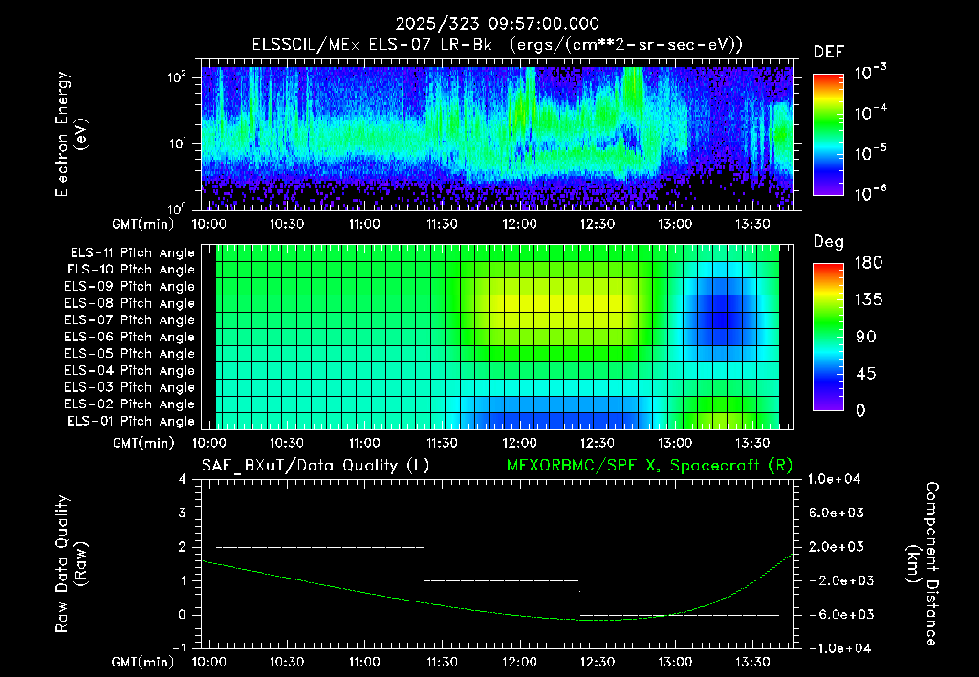Click the white quality line at level 1
This screenshot has width=979, height=677.
pos(501,580)
